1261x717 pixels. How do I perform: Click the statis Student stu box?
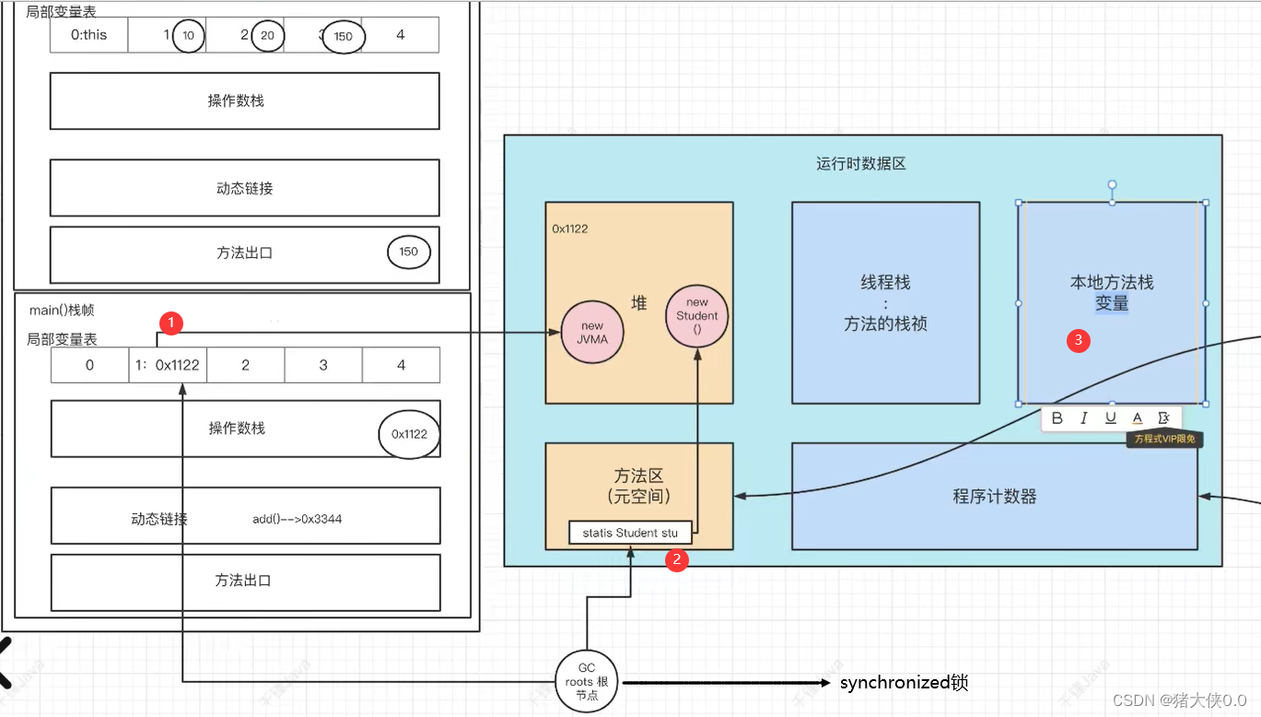click(x=630, y=533)
